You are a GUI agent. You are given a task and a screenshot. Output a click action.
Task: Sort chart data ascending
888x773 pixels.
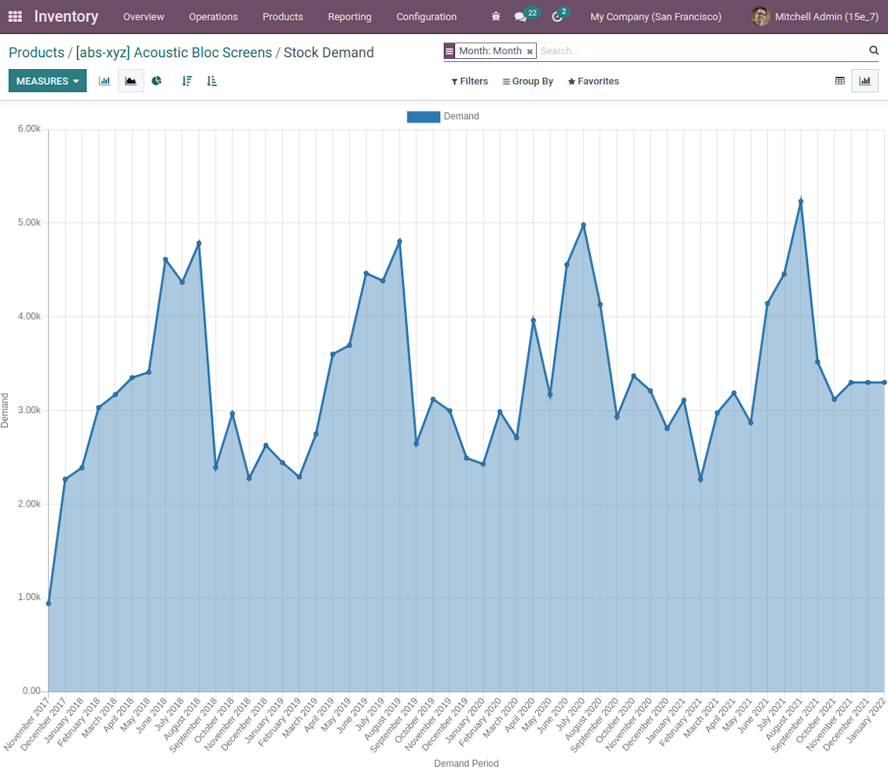212,81
